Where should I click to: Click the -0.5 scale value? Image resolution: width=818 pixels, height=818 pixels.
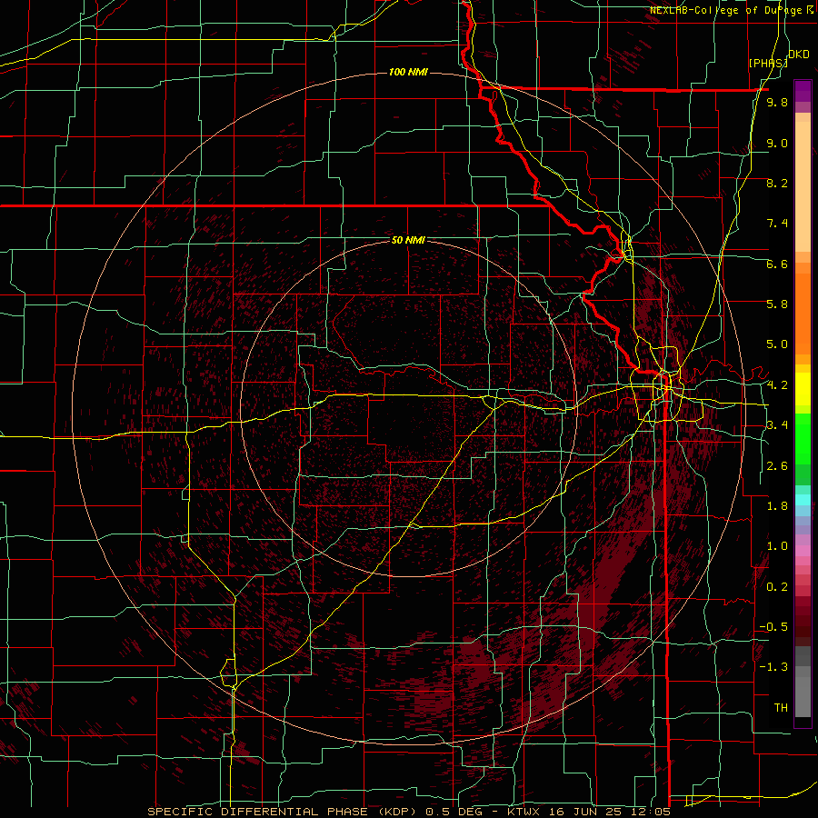point(773,627)
